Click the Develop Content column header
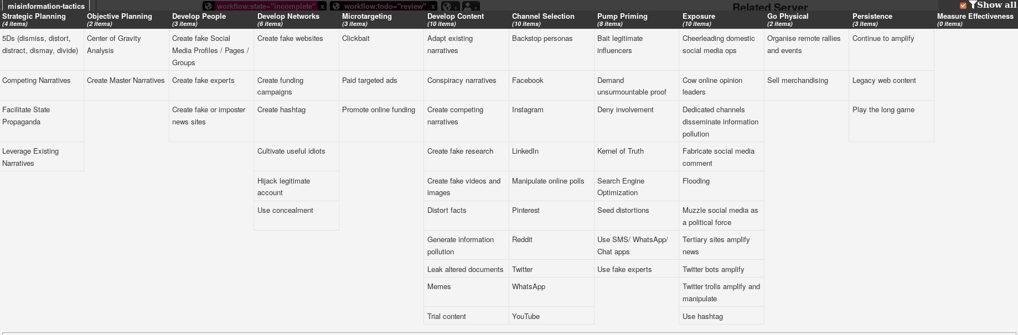 455,17
